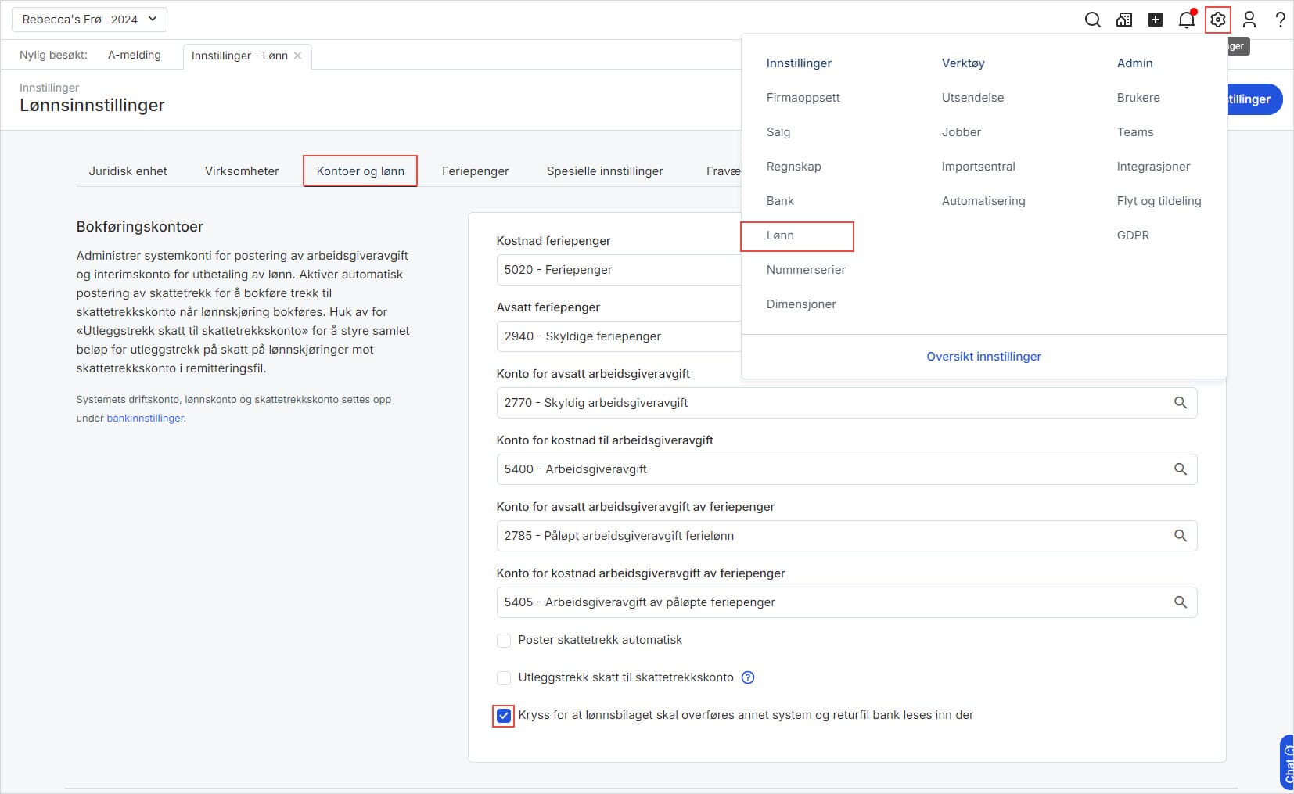Open the bankinnstillinger link

click(x=145, y=419)
